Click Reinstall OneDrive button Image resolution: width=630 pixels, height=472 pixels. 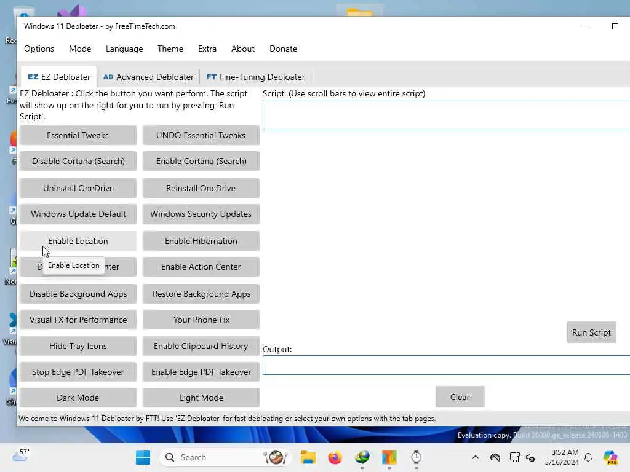(201, 188)
